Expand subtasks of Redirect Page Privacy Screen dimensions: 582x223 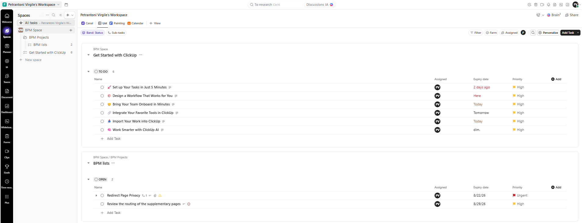pos(96,195)
